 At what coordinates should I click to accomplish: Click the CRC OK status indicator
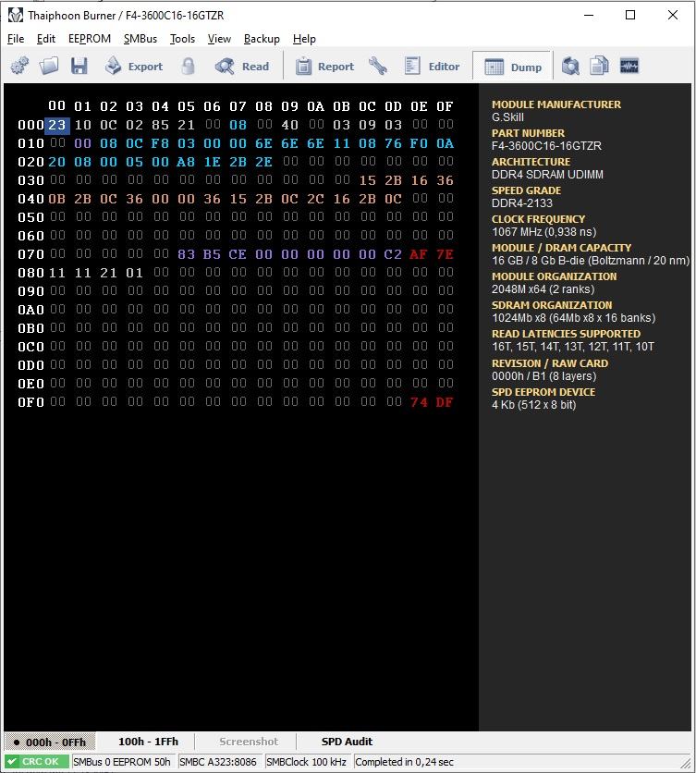click(36, 762)
